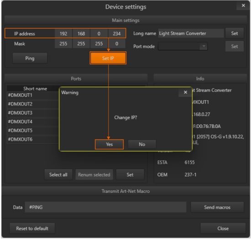Send macros via Art-Net
251x239 pixels.
point(217,207)
